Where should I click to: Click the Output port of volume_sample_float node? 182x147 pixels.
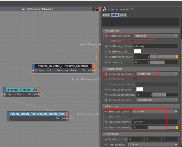tap(67, 118)
